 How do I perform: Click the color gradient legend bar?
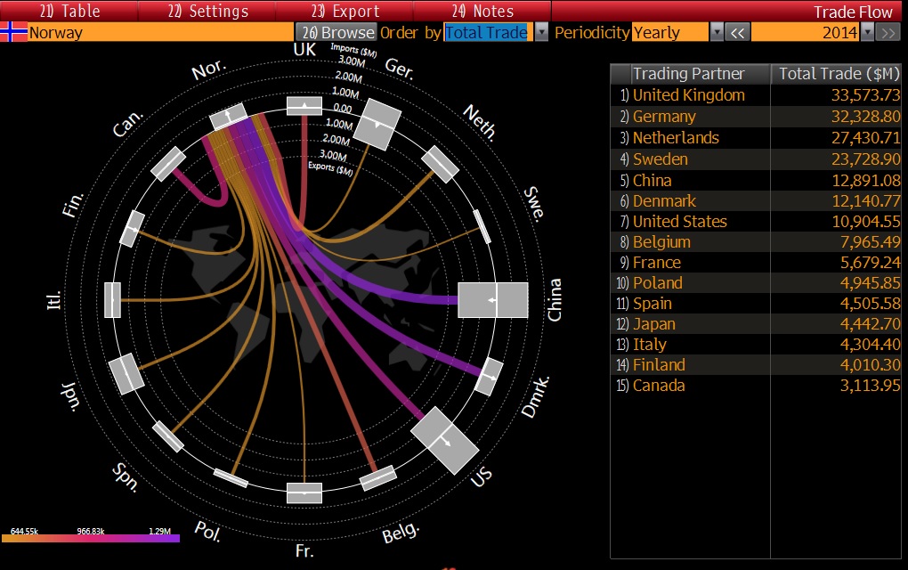(91, 539)
